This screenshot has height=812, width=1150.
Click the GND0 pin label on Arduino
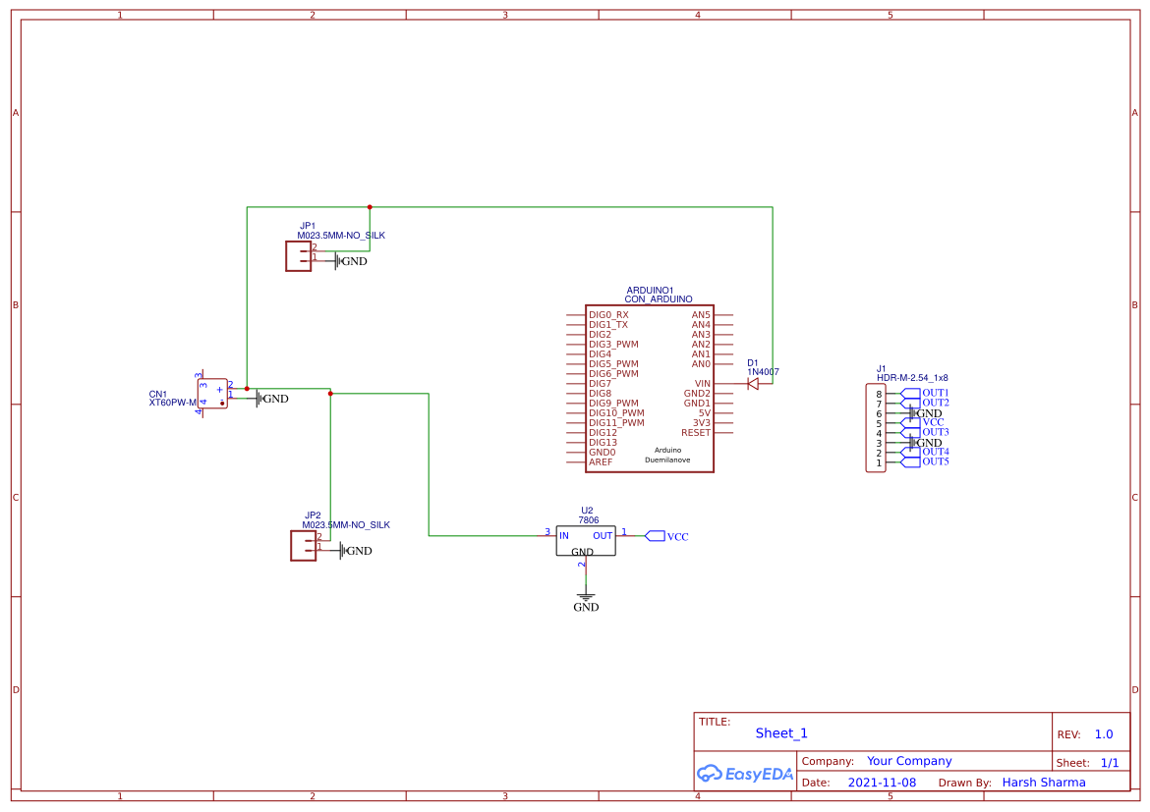click(603, 453)
